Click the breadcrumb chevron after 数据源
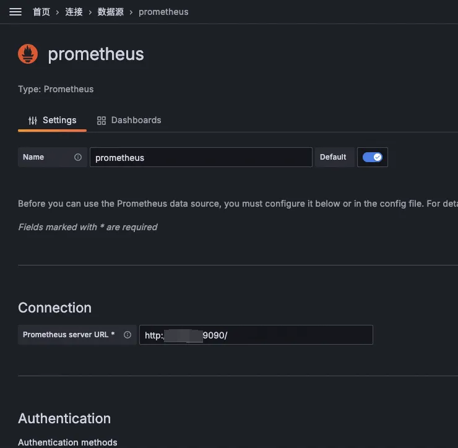The height and width of the screenshot is (448, 458). pos(131,12)
